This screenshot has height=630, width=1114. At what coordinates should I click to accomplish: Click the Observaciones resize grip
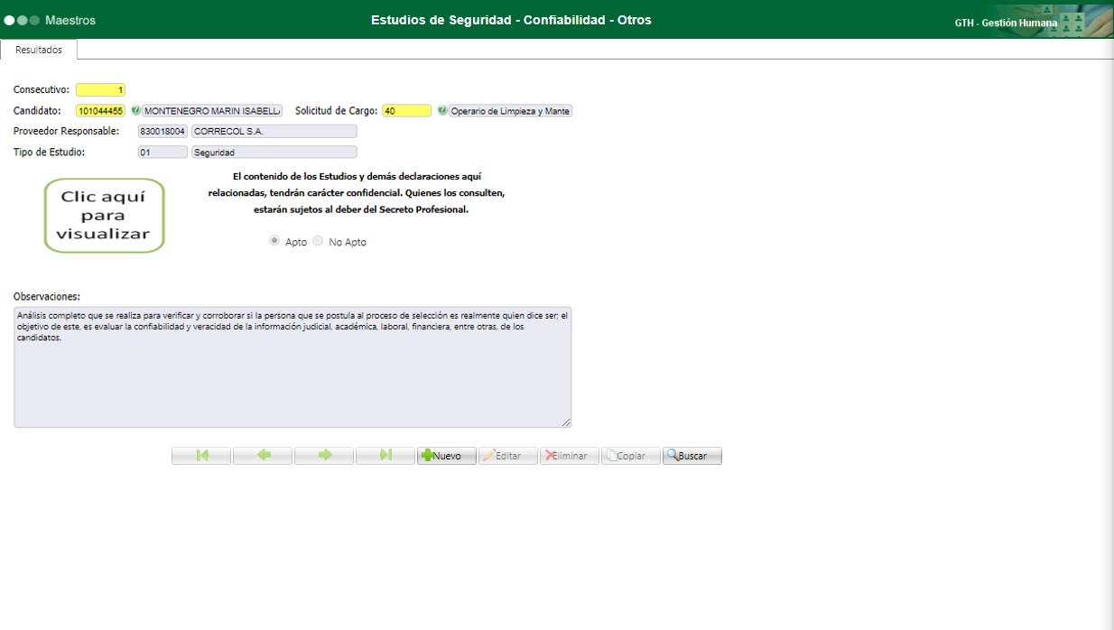(x=567, y=421)
